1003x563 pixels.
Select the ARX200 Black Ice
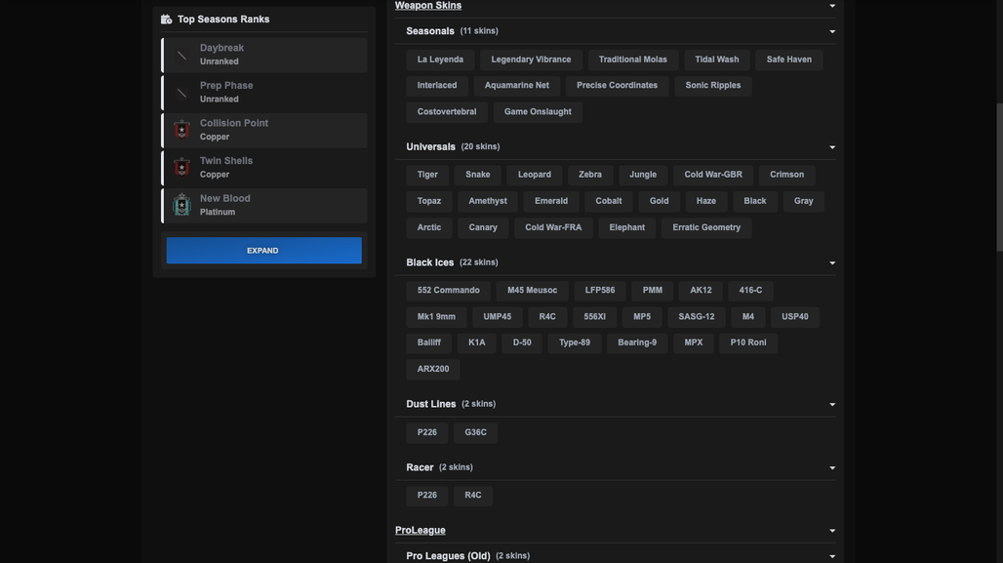[433, 369]
